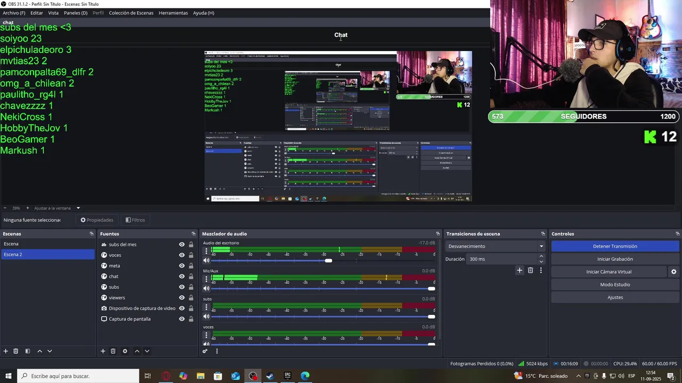Hide Captura de pantalla source

(x=182, y=319)
